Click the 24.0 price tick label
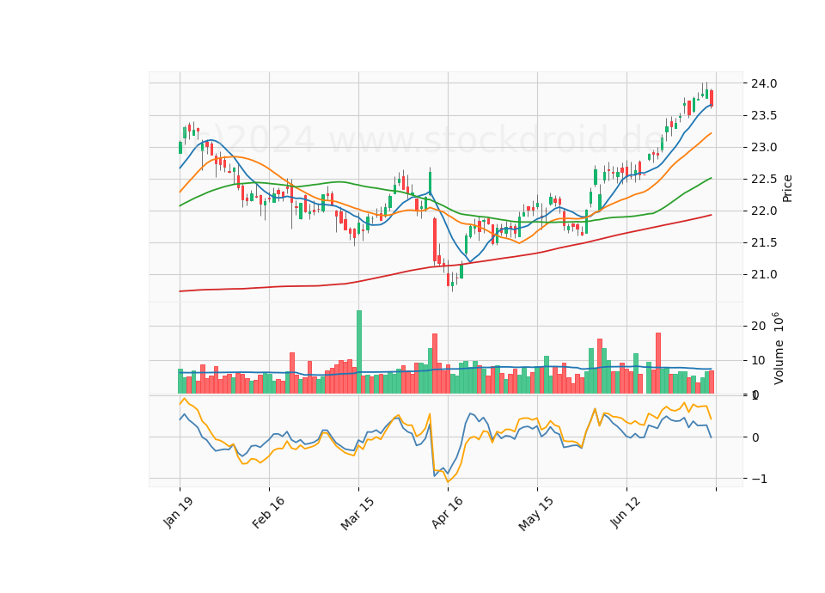Viewport: 825px width, 593px height. tap(764, 83)
